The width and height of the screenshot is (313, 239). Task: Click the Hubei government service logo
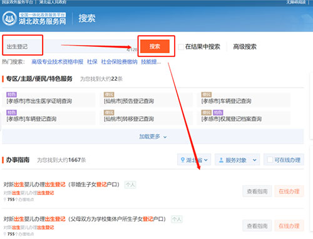(34, 18)
